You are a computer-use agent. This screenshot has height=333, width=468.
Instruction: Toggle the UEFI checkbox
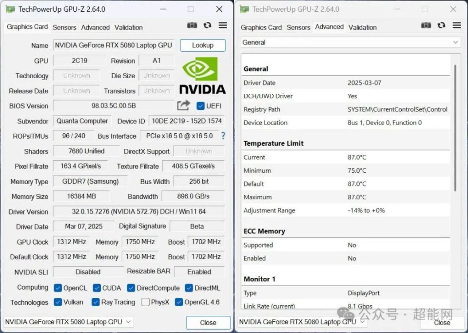(200, 106)
